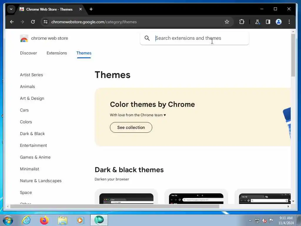Open Art & Design category
The image size is (301, 226).
[x=32, y=98]
